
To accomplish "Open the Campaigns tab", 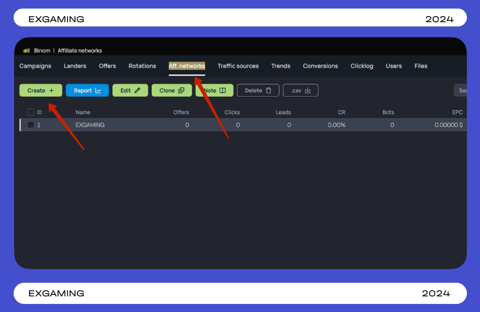I will coord(35,66).
